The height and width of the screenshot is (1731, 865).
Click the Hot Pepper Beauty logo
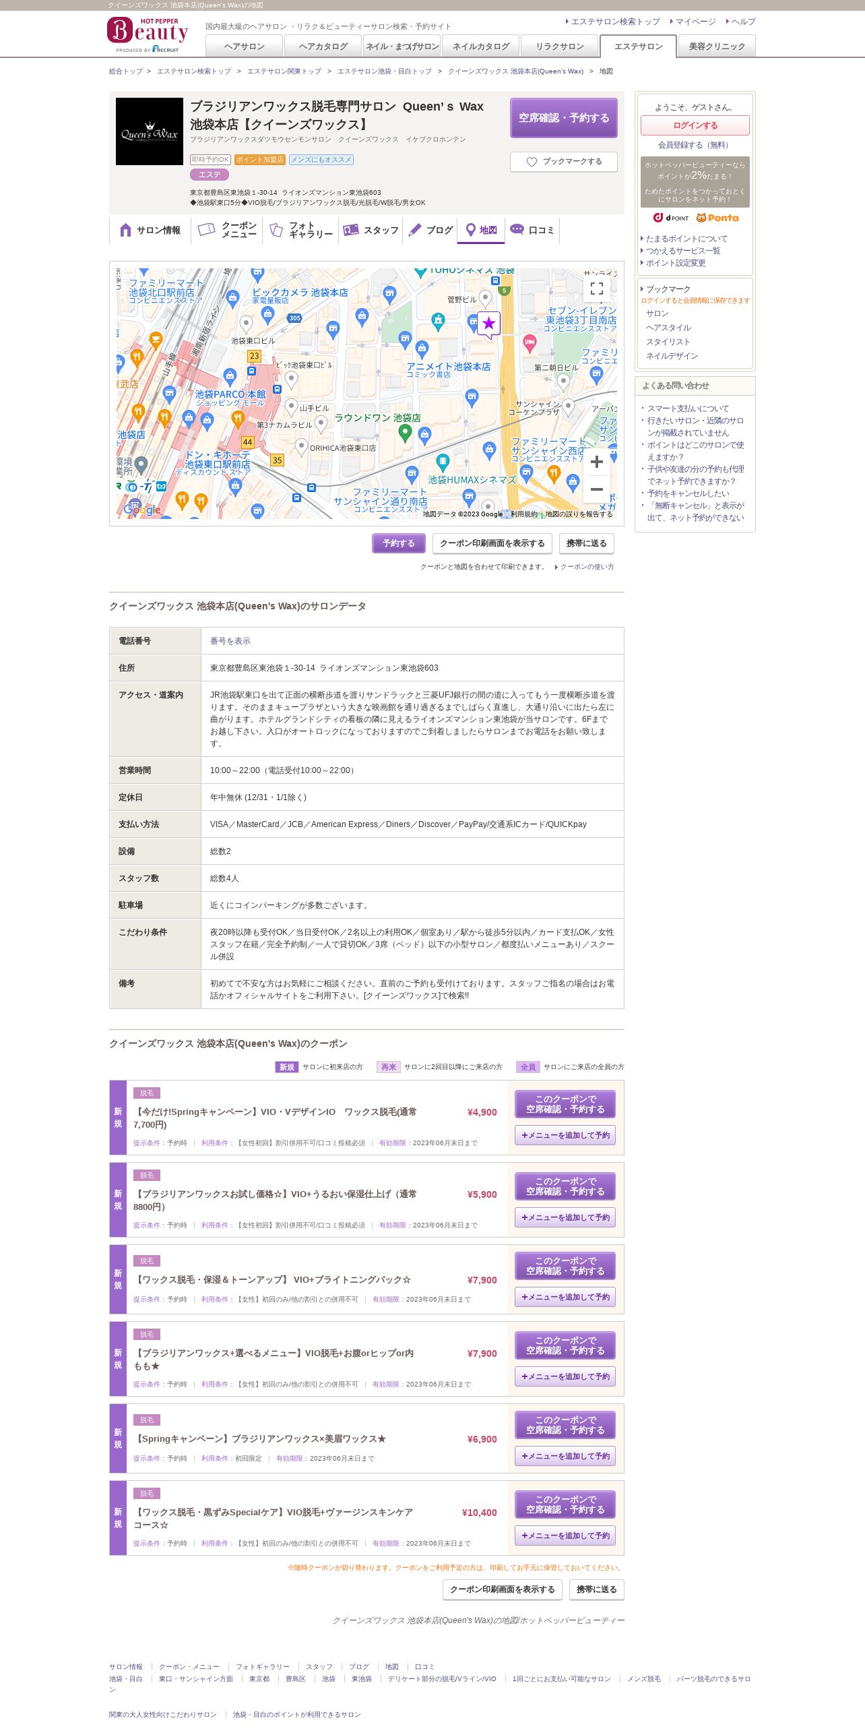pos(148,35)
